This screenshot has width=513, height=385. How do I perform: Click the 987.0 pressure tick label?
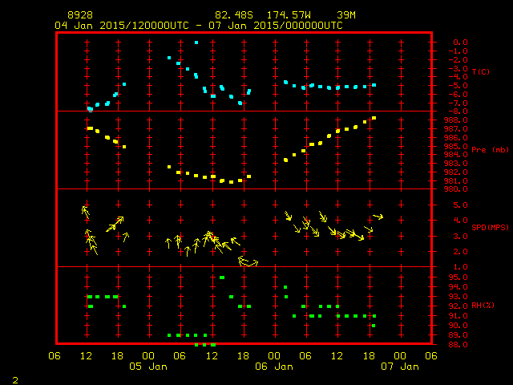pyautogui.click(x=456, y=129)
